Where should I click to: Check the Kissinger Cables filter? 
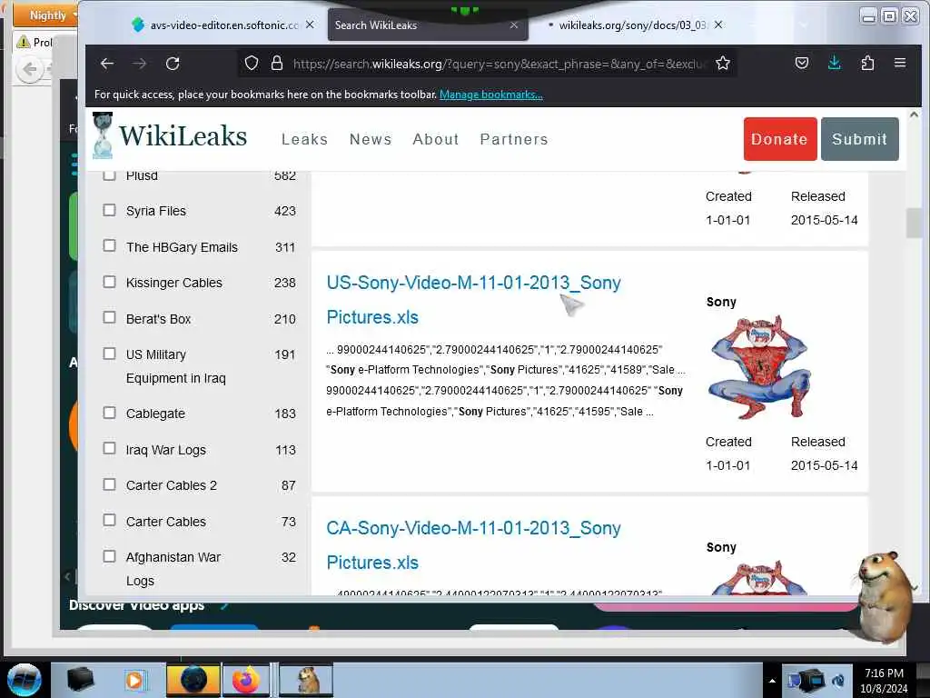pyautogui.click(x=109, y=282)
